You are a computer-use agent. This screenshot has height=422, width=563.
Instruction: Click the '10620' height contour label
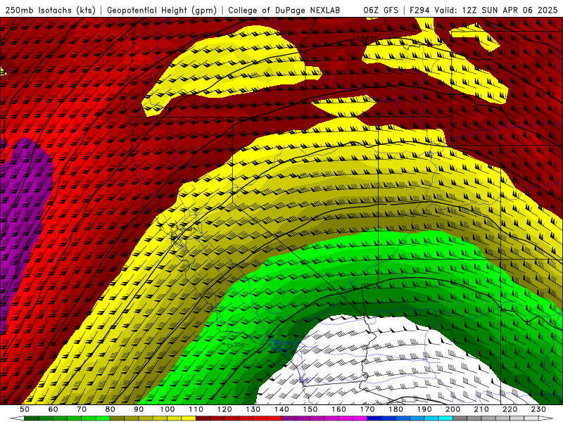click(x=367, y=39)
